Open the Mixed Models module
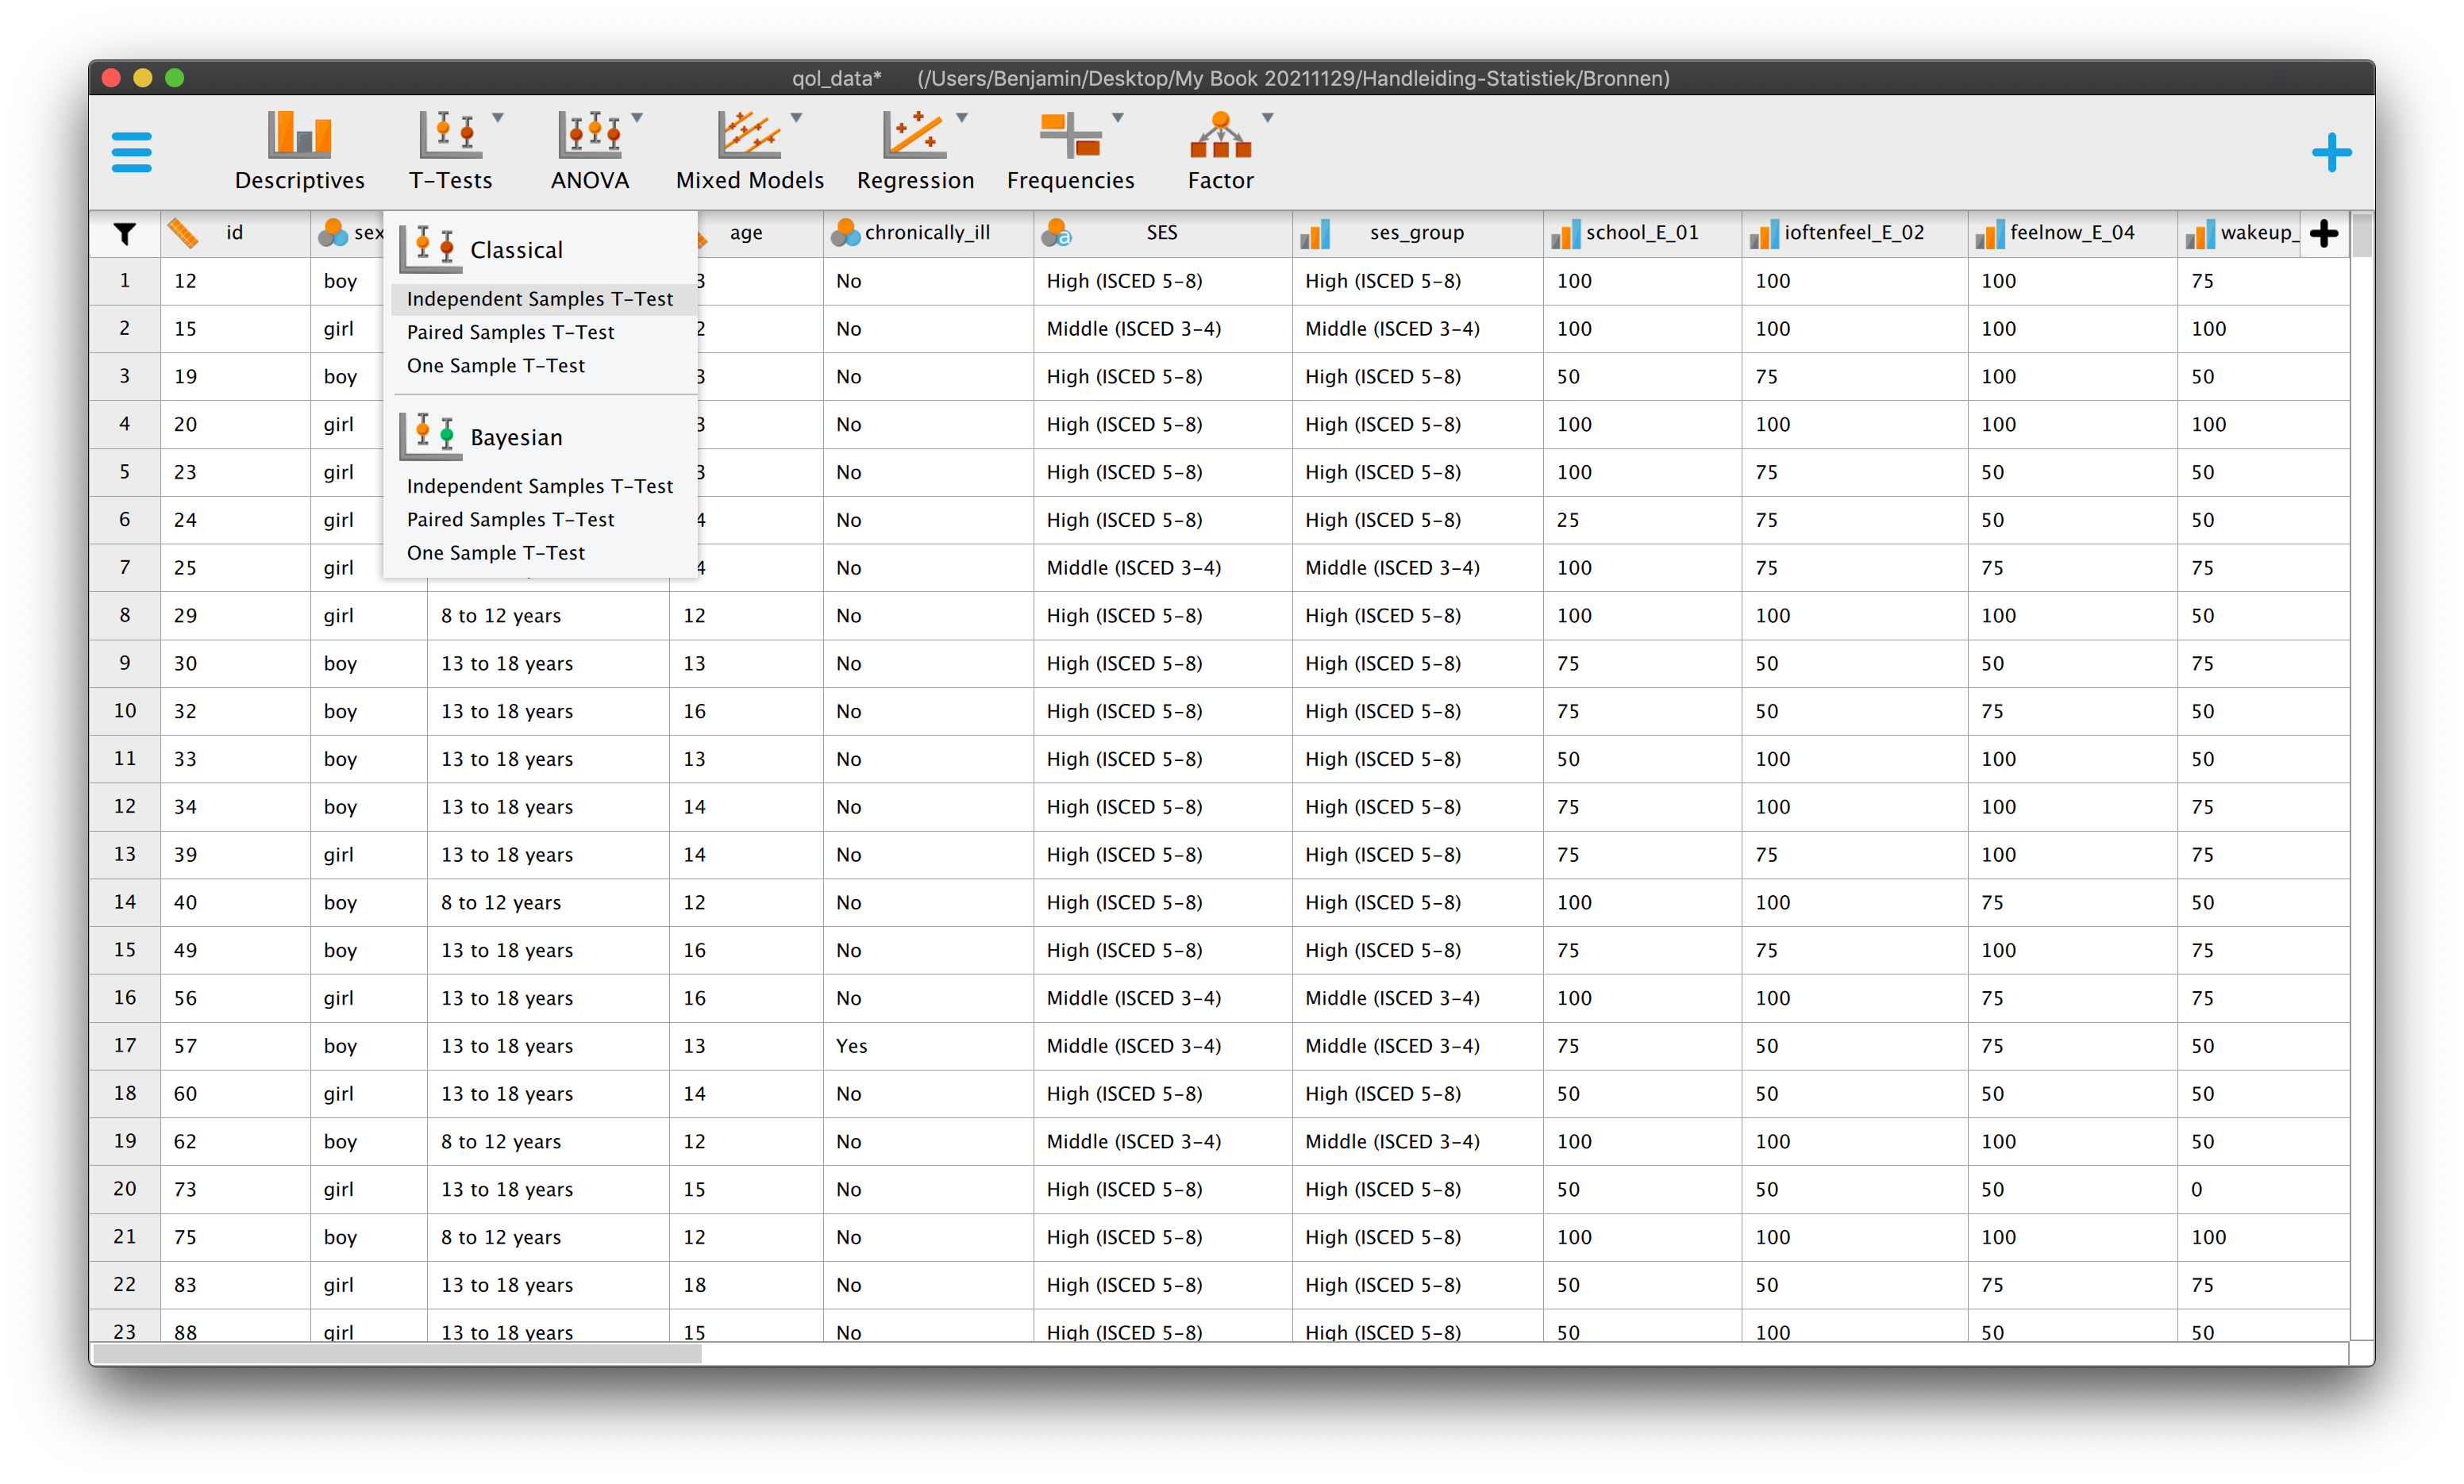 click(749, 151)
